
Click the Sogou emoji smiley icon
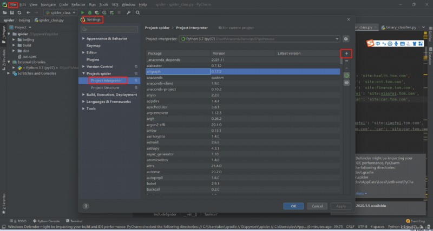coord(390,44)
